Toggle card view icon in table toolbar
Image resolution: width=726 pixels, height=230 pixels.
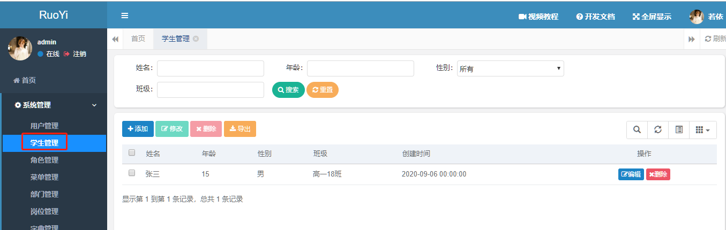point(679,129)
